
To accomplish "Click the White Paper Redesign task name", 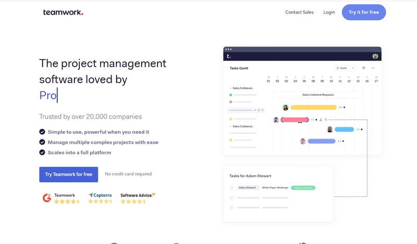I will pos(275,188).
